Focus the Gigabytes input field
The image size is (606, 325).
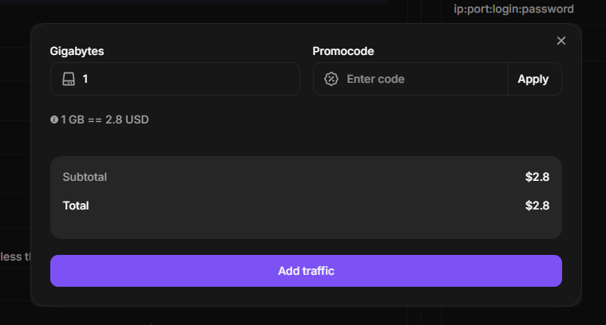click(188, 79)
